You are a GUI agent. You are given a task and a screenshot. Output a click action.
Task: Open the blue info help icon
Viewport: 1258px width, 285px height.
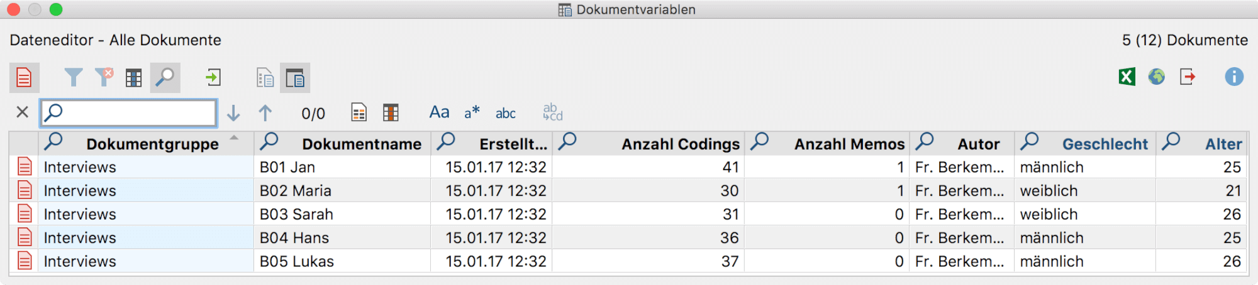point(1234,77)
